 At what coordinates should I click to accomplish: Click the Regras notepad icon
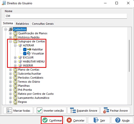pos(15,102)
